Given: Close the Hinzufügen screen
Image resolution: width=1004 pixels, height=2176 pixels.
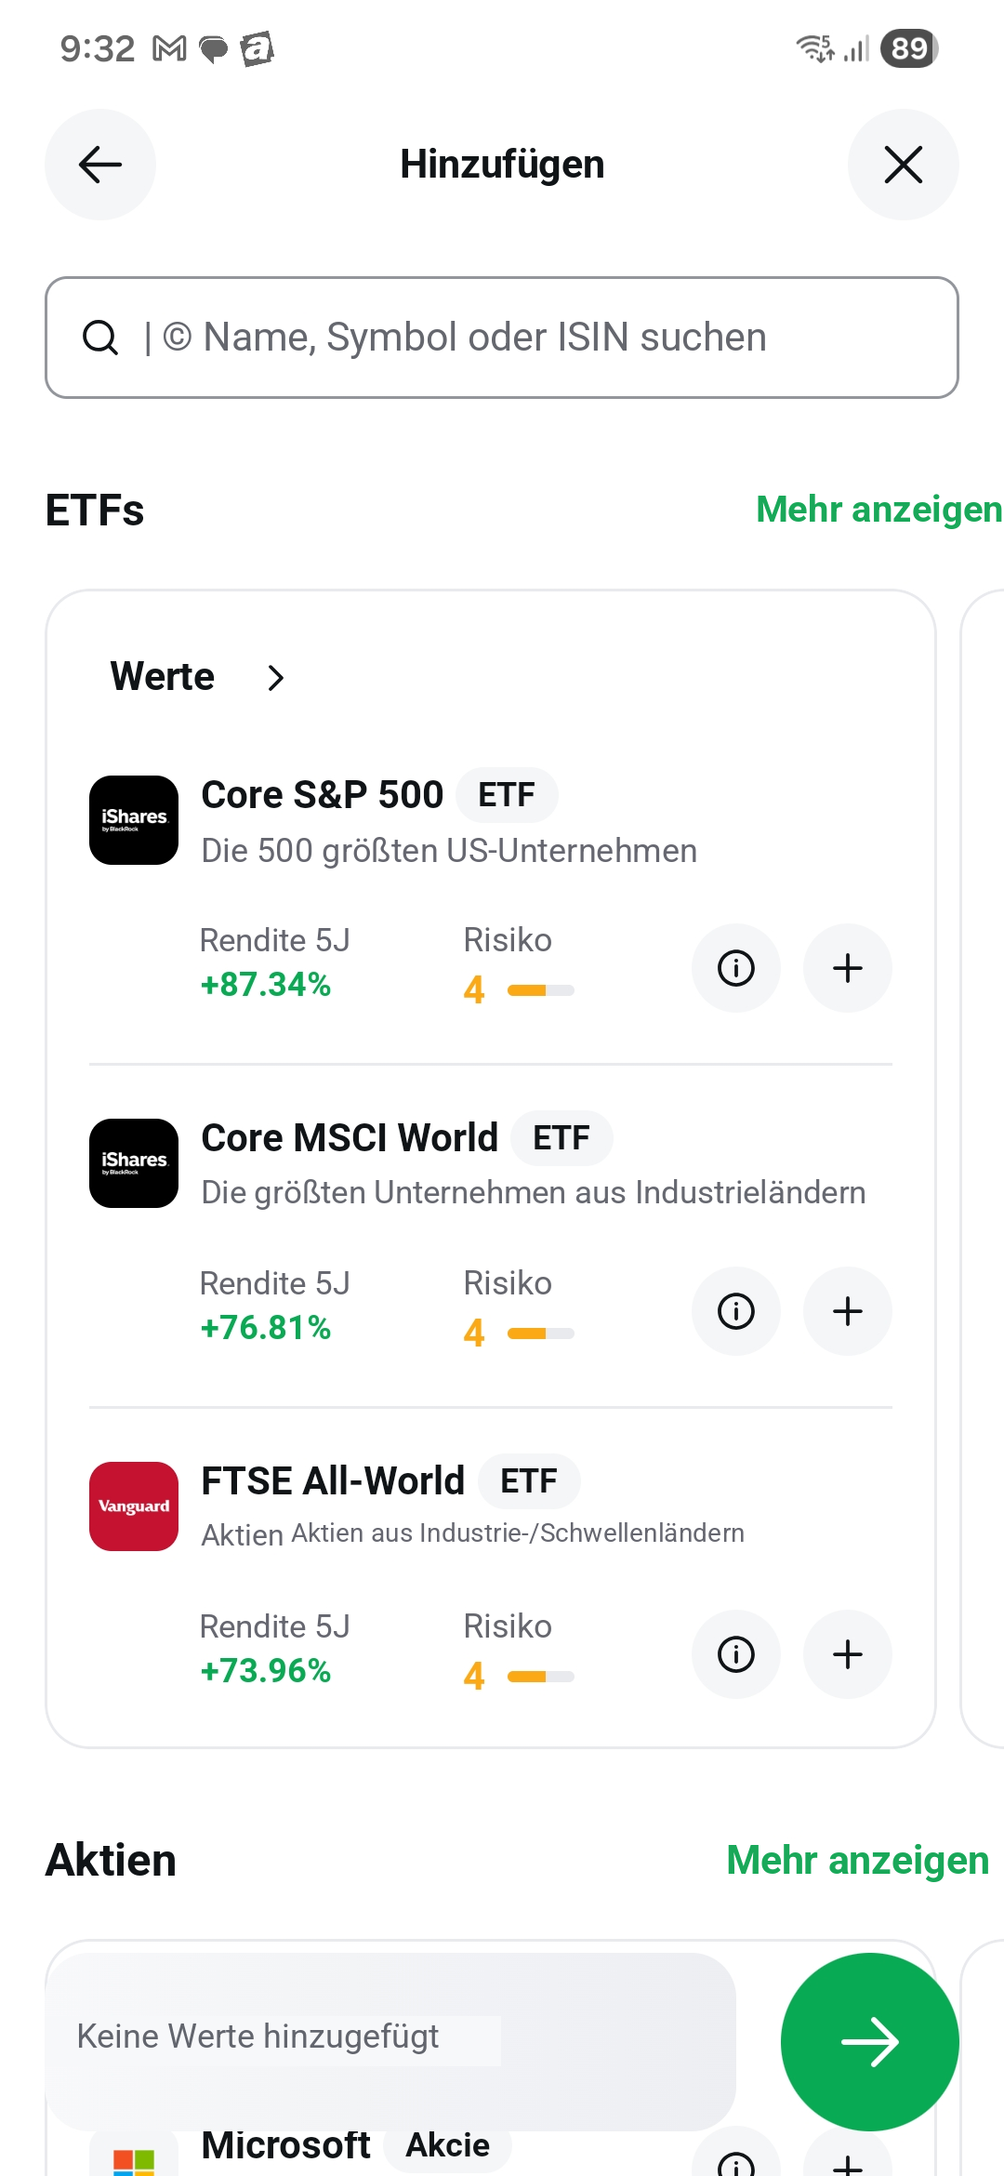Looking at the screenshot, I should 903,165.
